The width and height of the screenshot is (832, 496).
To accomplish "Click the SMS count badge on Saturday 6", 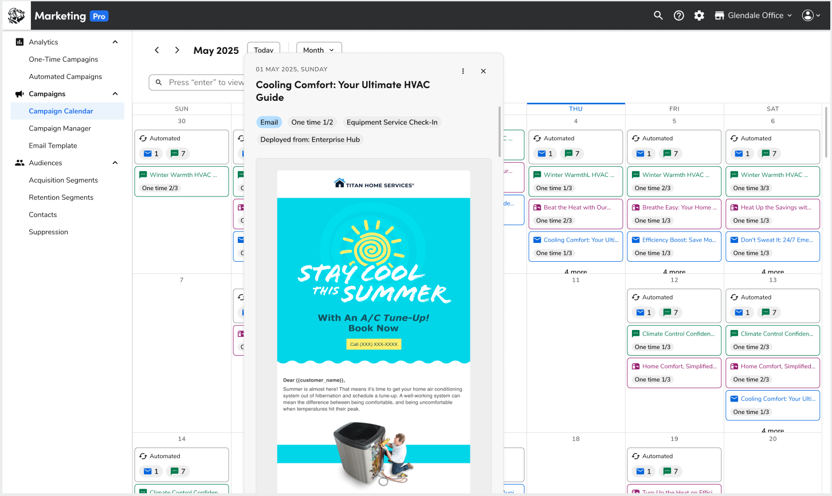I will [769, 153].
